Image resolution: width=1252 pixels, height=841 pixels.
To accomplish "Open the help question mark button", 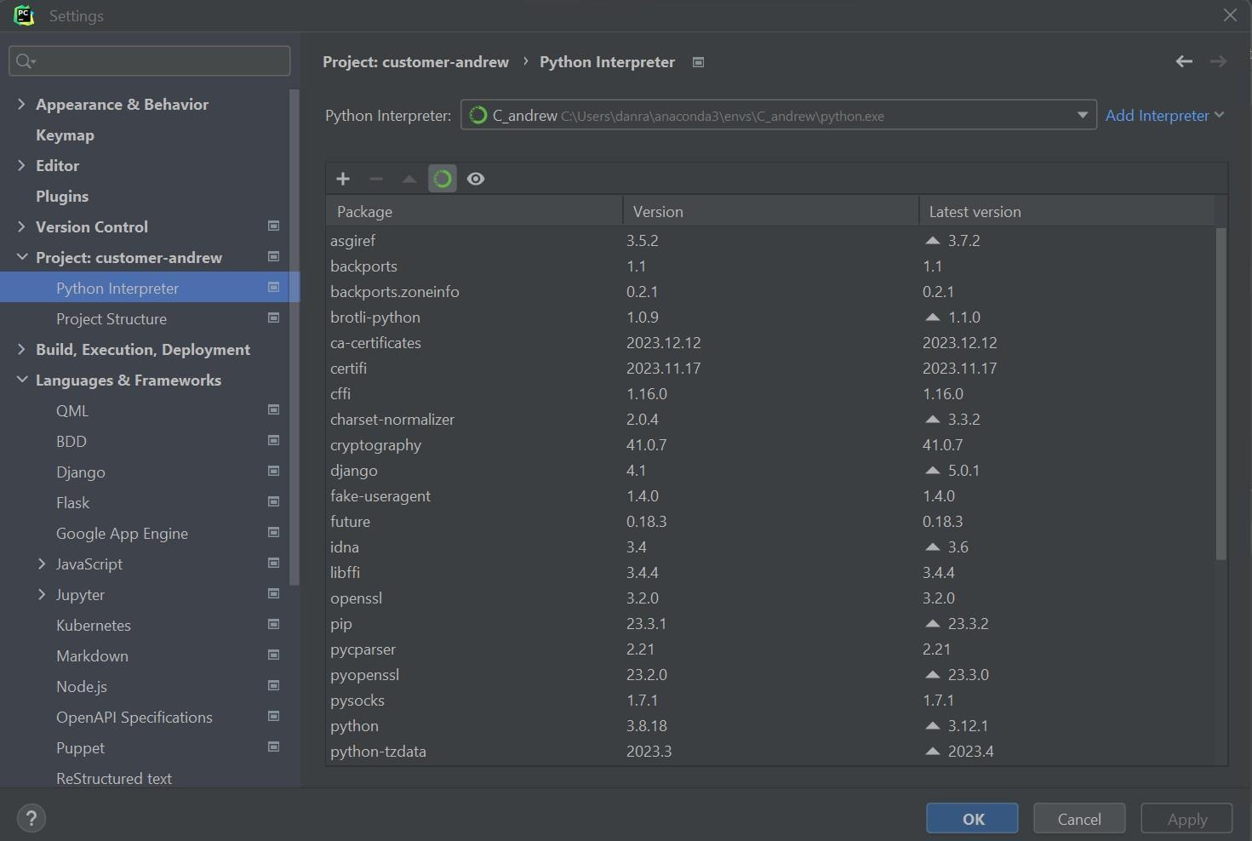I will tap(31, 818).
